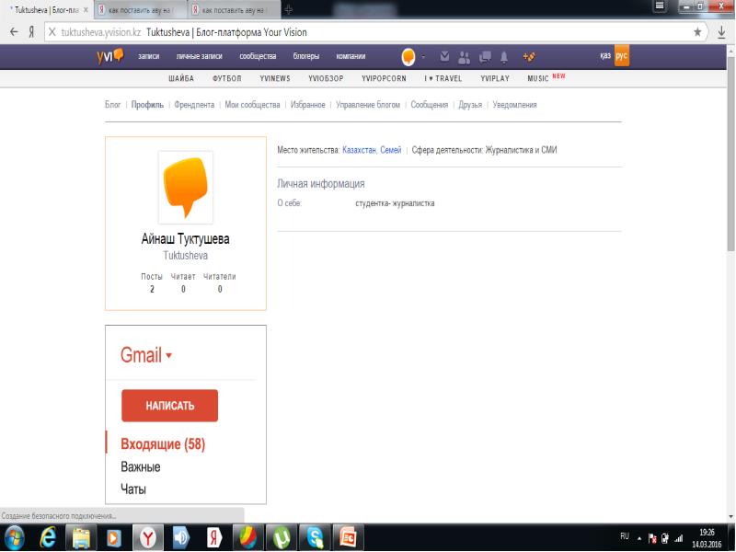The image size is (736, 552).
Task: Show hidden system tray icons
Action: coord(639,537)
